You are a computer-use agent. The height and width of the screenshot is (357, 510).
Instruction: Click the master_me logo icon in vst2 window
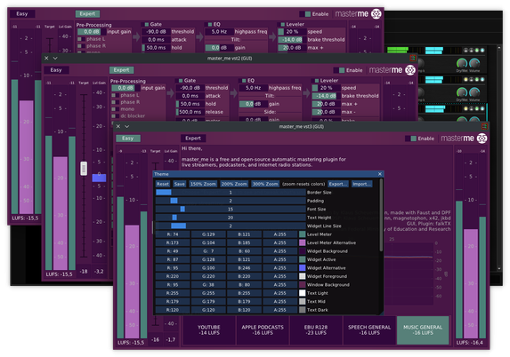tap(410, 70)
